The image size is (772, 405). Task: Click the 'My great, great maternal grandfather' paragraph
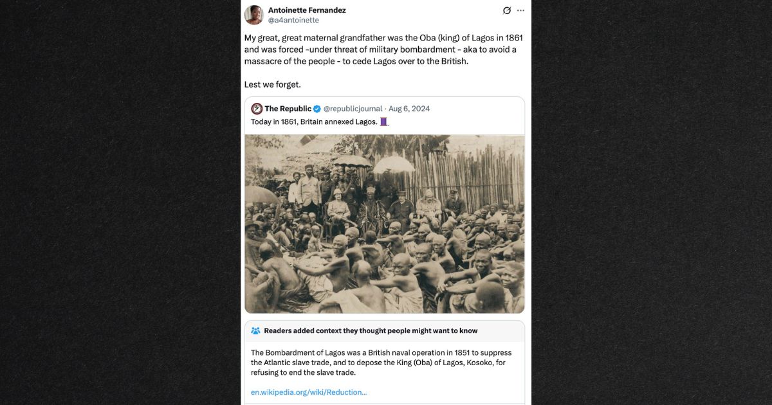(380, 50)
